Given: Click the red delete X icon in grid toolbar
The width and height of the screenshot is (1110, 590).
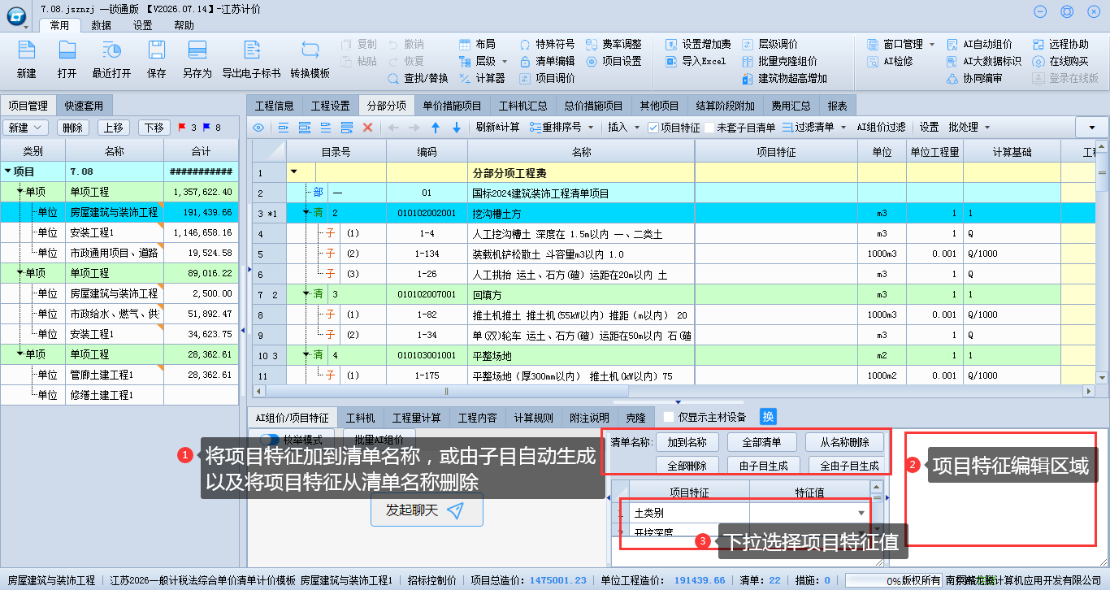Looking at the screenshot, I should pos(367,128).
